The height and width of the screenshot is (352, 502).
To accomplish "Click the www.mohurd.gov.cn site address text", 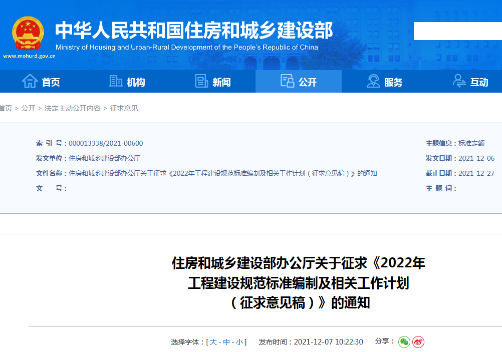I will (29, 56).
